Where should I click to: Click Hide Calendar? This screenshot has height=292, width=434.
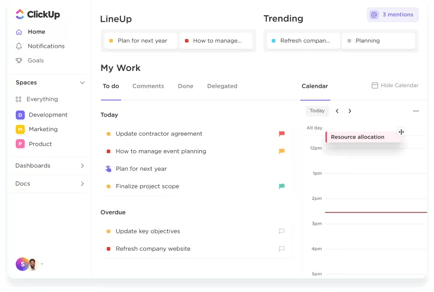tap(395, 86)
